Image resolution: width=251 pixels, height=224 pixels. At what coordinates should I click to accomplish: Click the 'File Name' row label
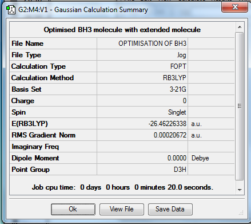[x=27, y=44]
